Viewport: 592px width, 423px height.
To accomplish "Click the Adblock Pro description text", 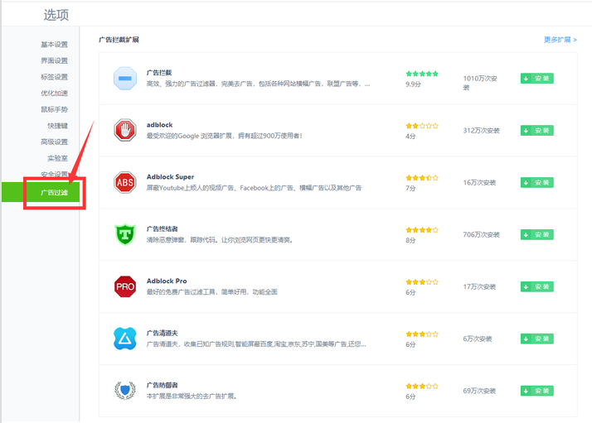I will [211, 292].
